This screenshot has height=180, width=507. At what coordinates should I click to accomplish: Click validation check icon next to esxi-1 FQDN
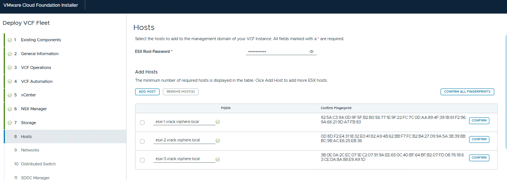pyautogui.click(x=218, y=122)
